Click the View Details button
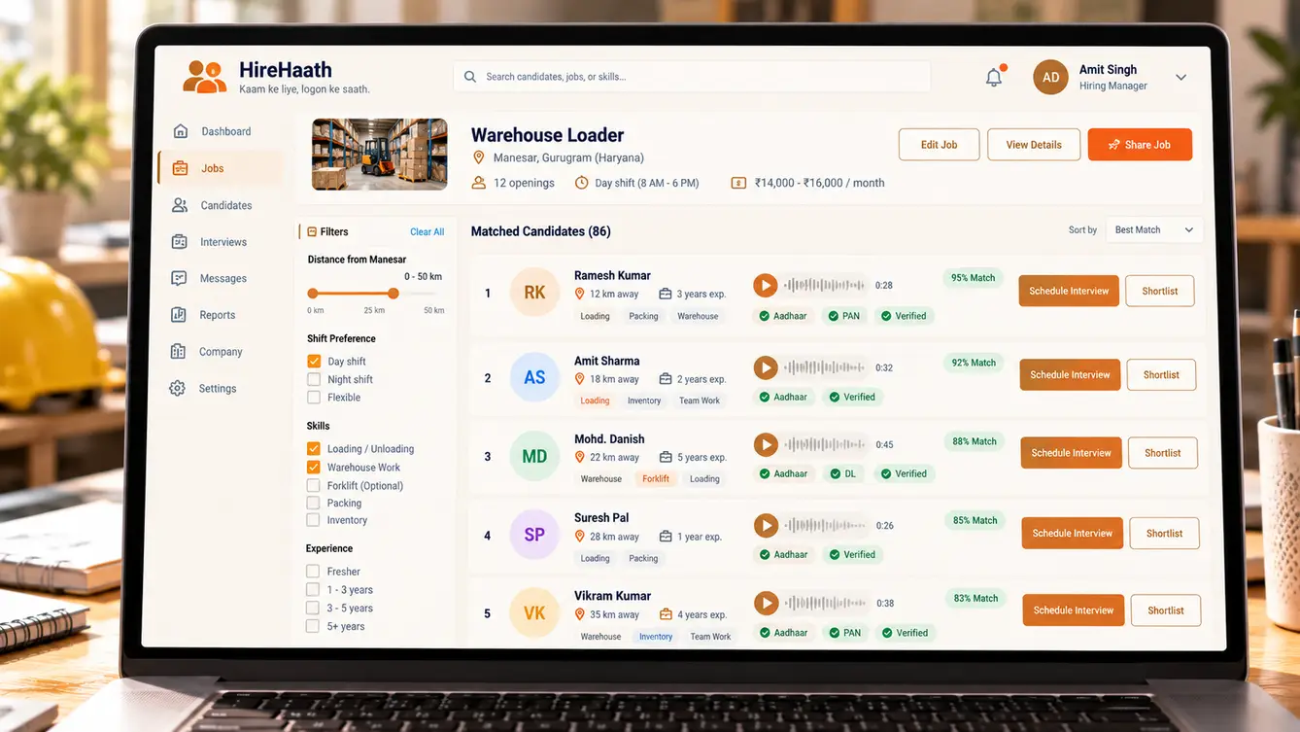 click(1034, 144)
